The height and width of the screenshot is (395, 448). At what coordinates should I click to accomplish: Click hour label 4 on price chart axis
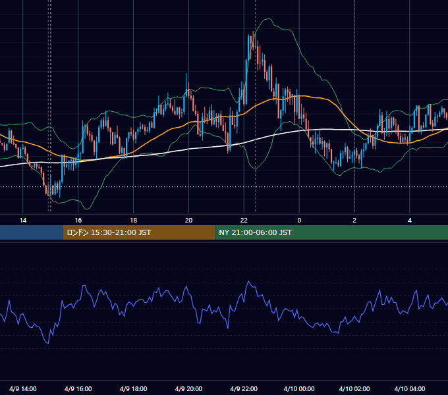tap(410, 221)
